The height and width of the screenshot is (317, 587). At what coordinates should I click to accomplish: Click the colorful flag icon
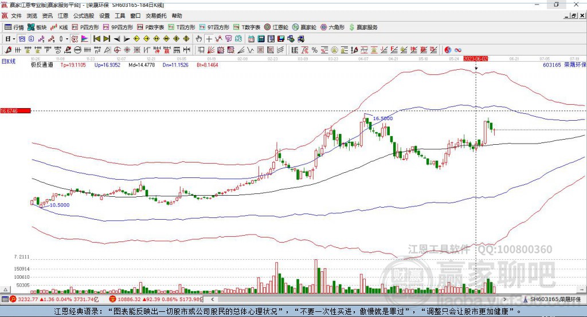coord(85,39)
